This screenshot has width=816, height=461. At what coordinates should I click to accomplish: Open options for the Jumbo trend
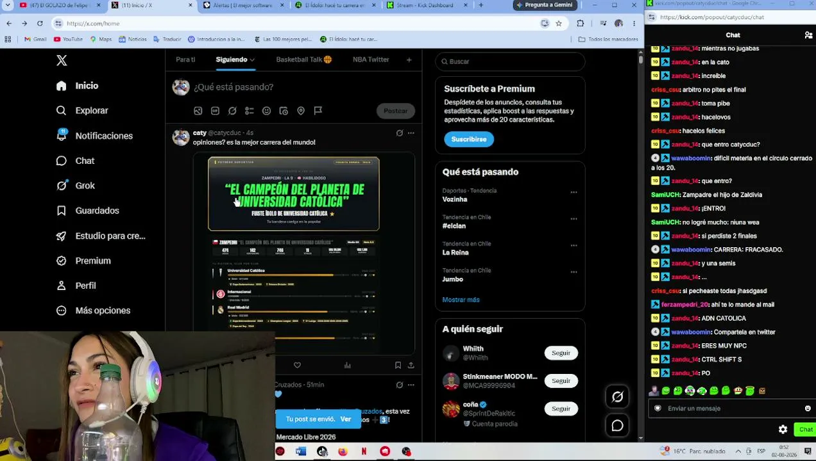[574, 272]
